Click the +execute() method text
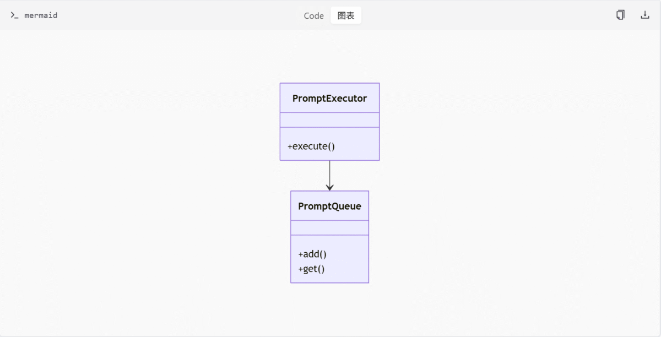Image resolution: width=661 pixels, height=337 pixels. [x=311, y=146]
